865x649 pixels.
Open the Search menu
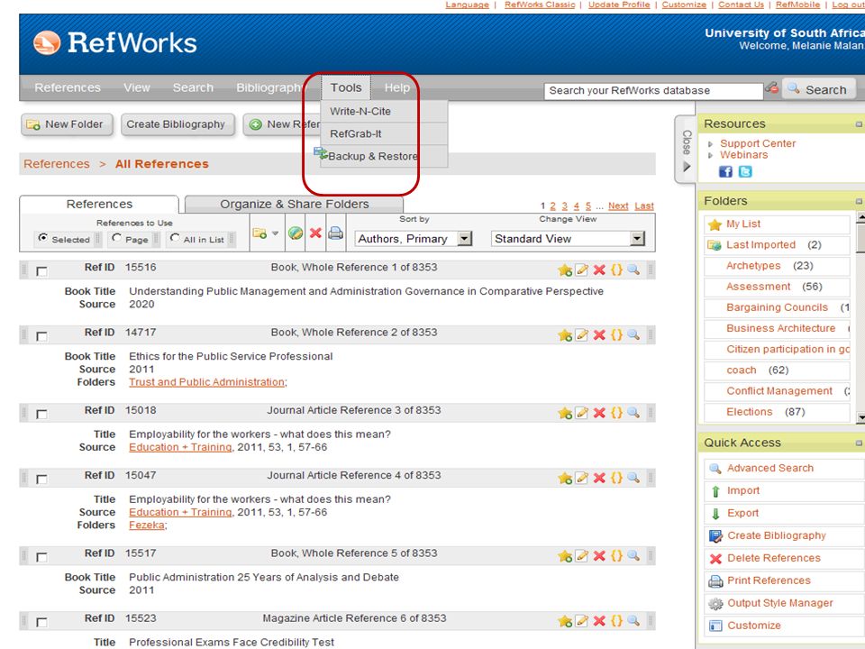pyautogui.click(x=193, y=87)
